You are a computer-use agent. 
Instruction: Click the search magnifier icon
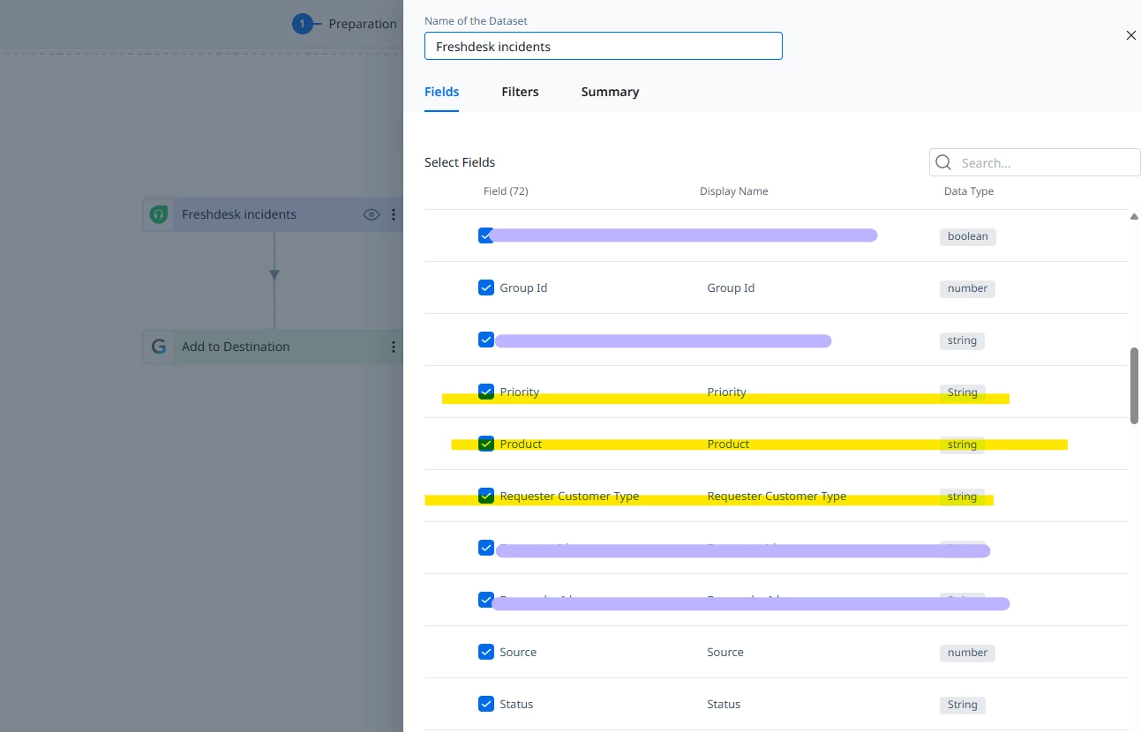click(x=943, y=162)
